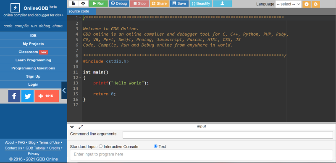Save the project
Screen dimensions: 336x163
pos(179,3)
